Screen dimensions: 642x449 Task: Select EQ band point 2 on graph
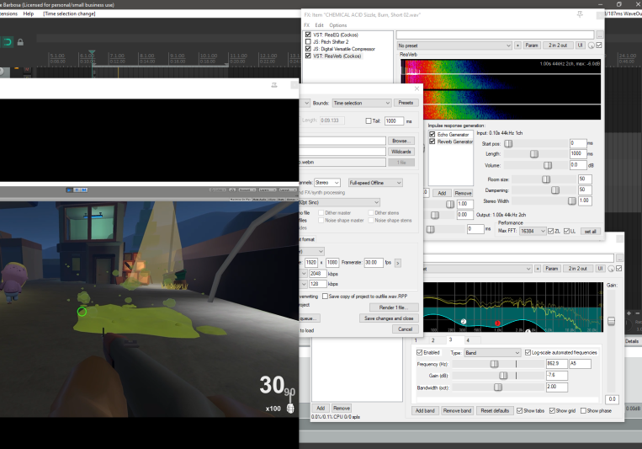point(463,322)
